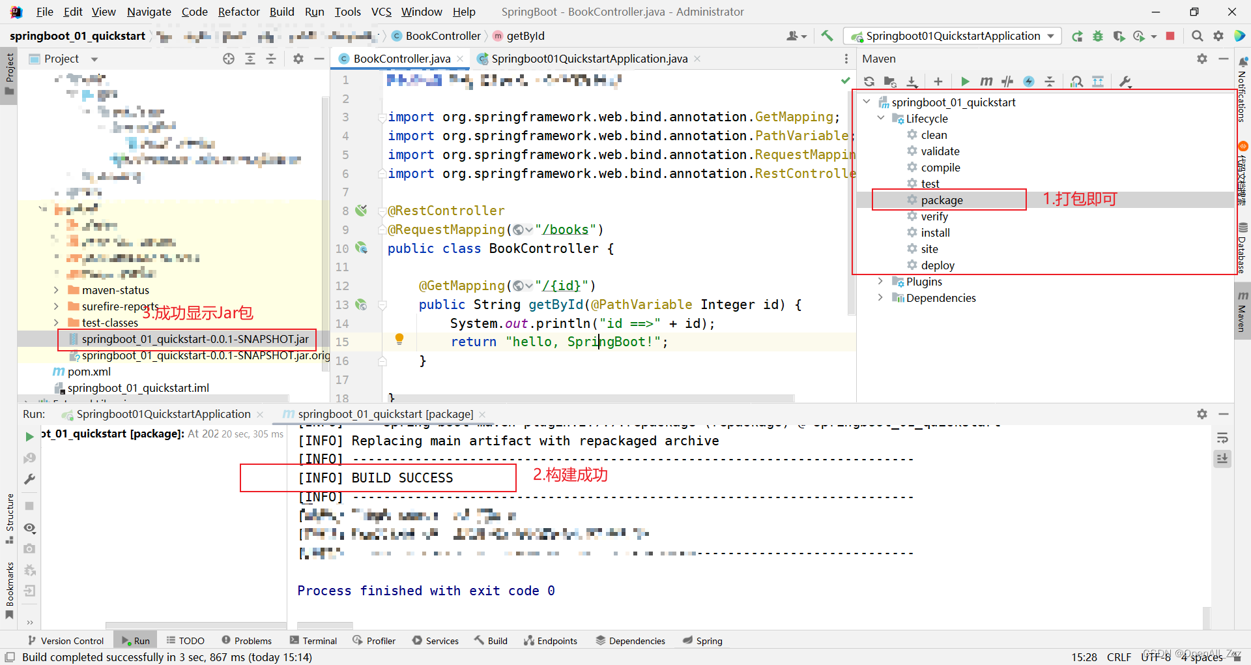Select clean lifecycle goal
The width and height of the screenshot is (1251, 665).
click(x=934, y=134)
